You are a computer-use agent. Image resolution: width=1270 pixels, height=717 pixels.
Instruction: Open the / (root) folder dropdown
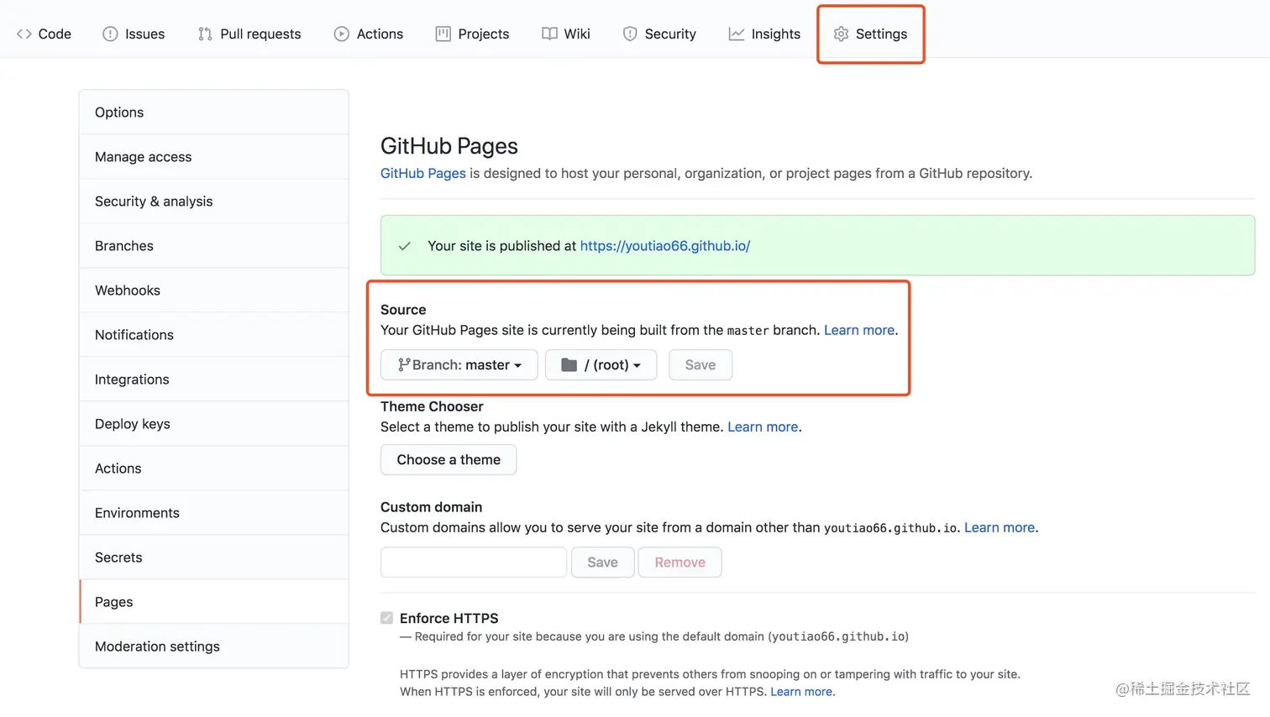[x=601, y=364]
